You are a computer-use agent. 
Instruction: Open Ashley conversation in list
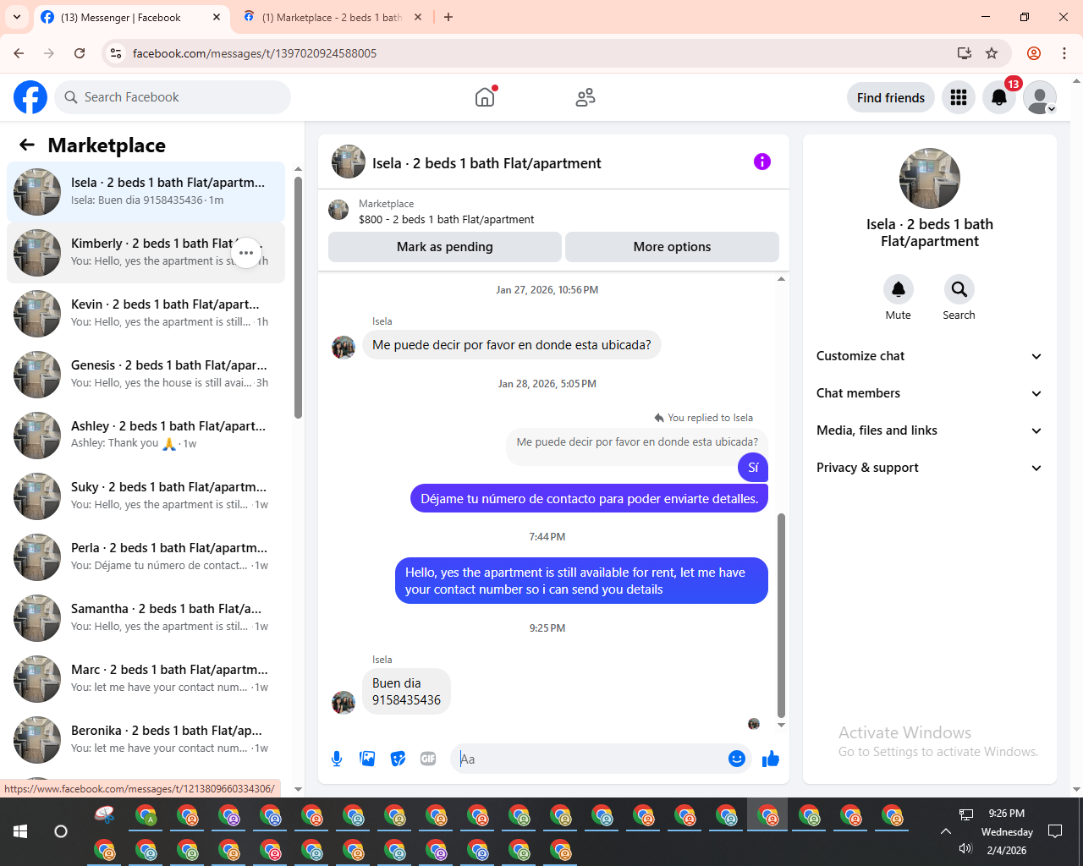click(146, 436)
